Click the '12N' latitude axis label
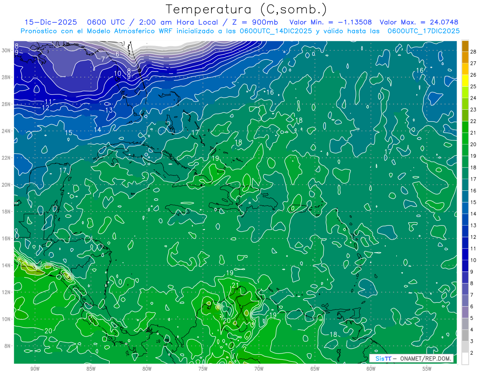484x374 pixels. (x=6, y=292)
